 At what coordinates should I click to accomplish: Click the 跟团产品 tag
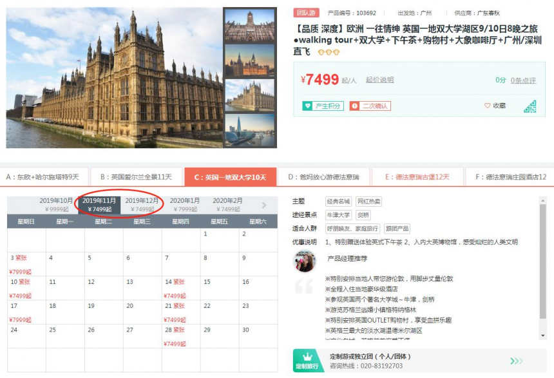point(397,229)
